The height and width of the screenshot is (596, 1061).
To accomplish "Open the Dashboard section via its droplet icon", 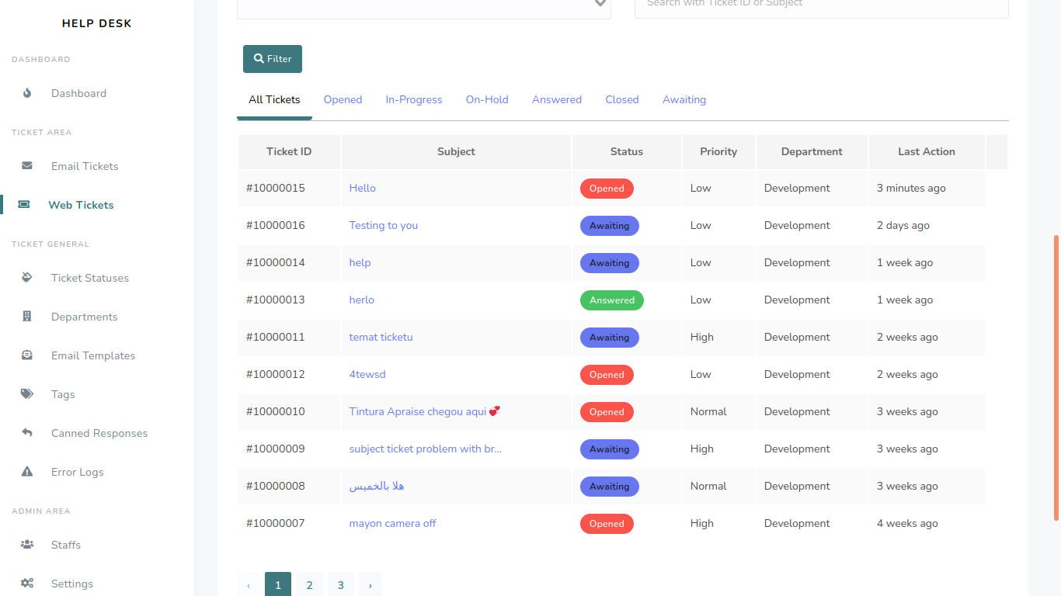I will [x=26, y=93].
